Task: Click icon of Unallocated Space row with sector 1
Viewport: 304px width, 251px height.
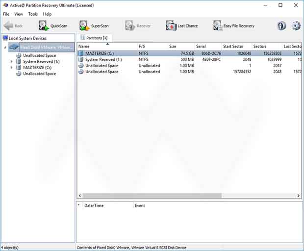Action: (81, 66)
